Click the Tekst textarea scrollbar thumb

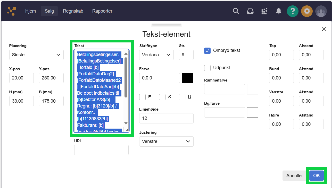[x=126, y=77]
